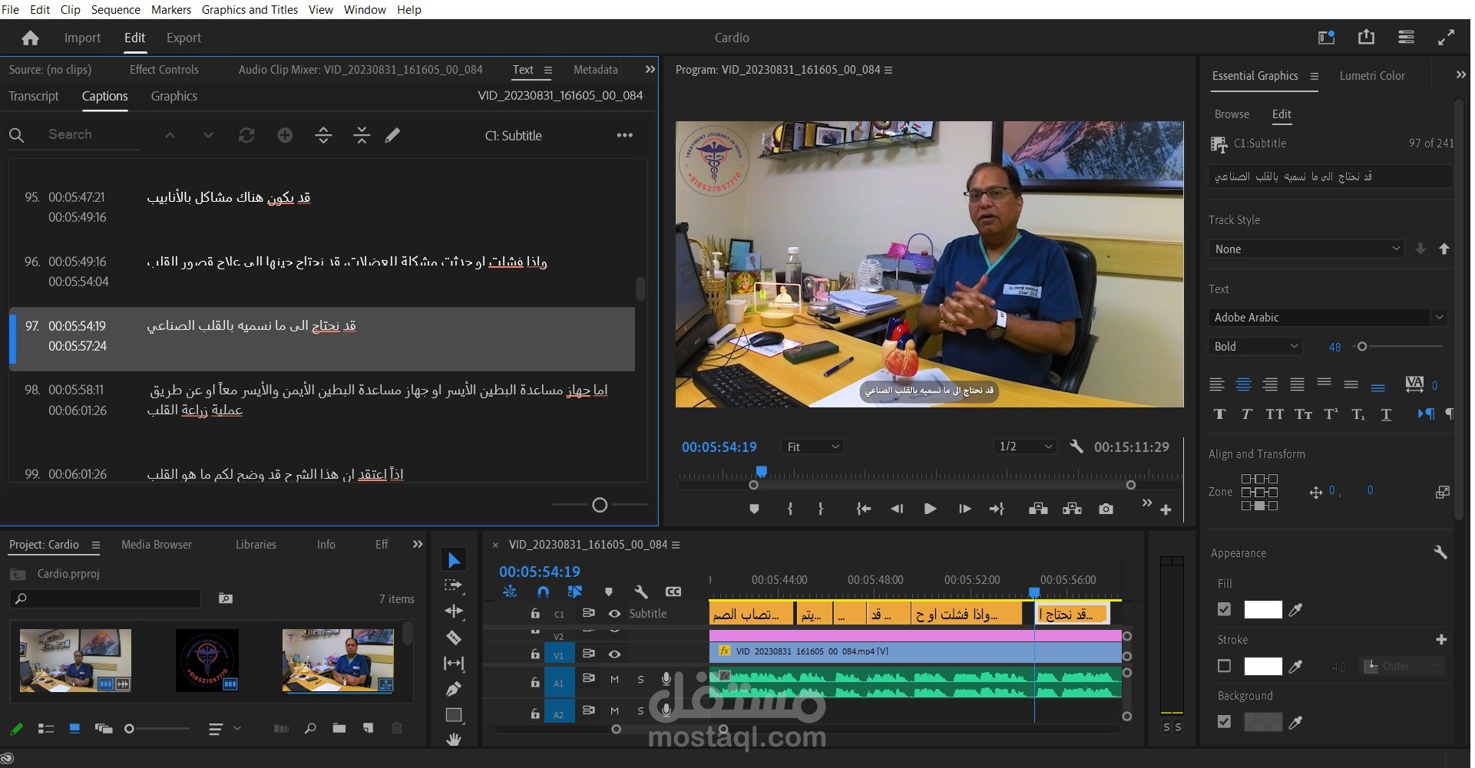1475x768 pixels.
Task: Open the Outer stroke position dropdown
Action: click(1404, 666)
